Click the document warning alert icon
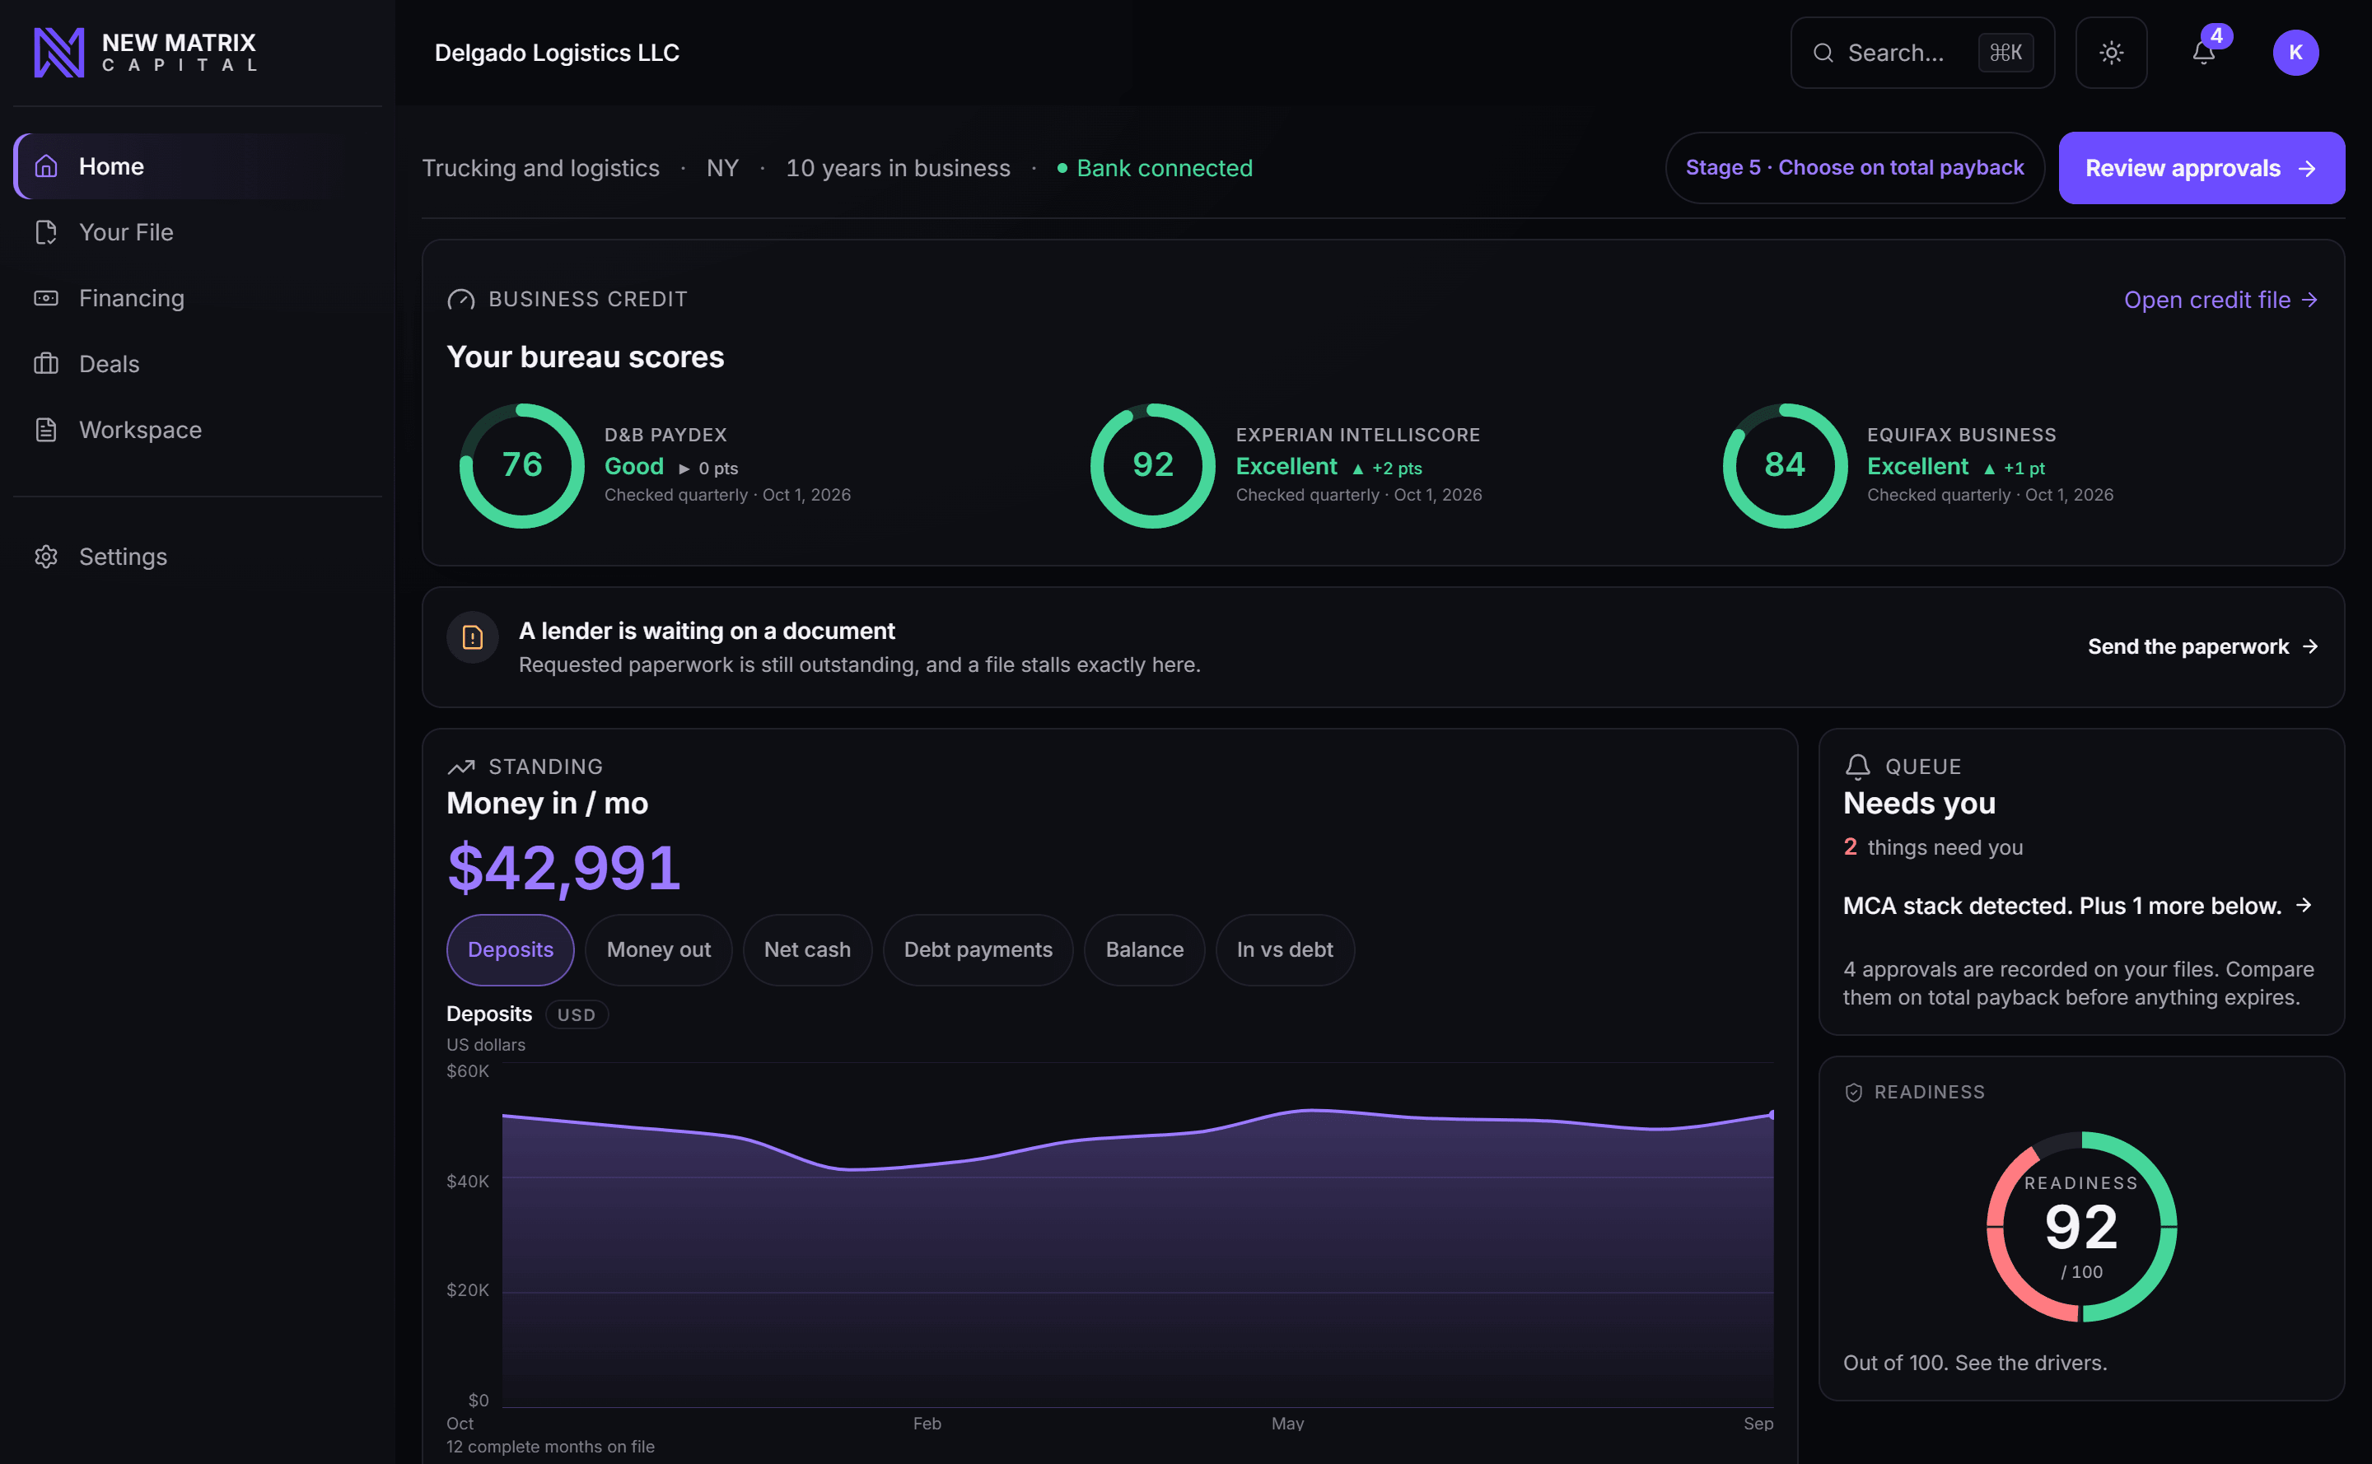 472,637
